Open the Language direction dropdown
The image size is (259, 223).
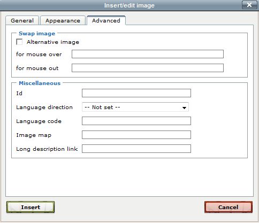pyautogui.click(x=135, y=107)
